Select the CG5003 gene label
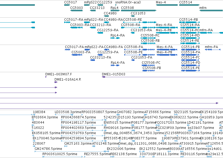Viewport: 223px width, 158px height. click(x=77, y=8)
